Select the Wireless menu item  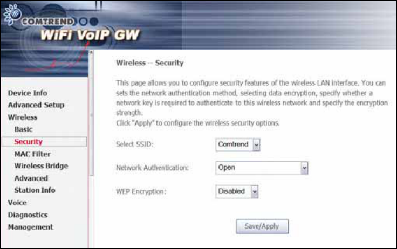[x=23, y=117]
